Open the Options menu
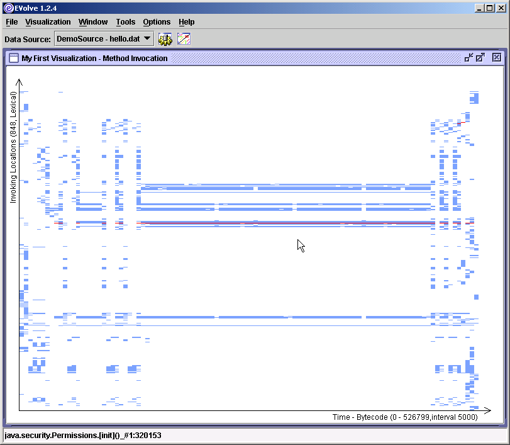The width and height of the screenshot is (510, 445). click(157, 22)
